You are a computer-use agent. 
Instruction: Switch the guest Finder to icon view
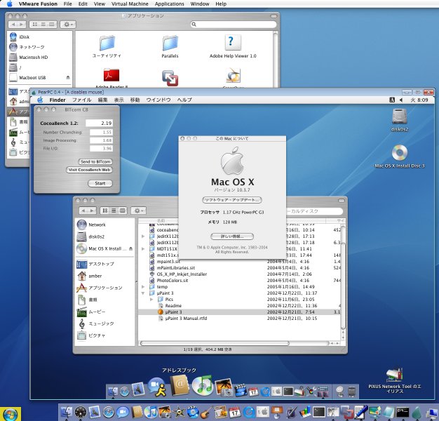pyautogui.click(x=104, y=210)
